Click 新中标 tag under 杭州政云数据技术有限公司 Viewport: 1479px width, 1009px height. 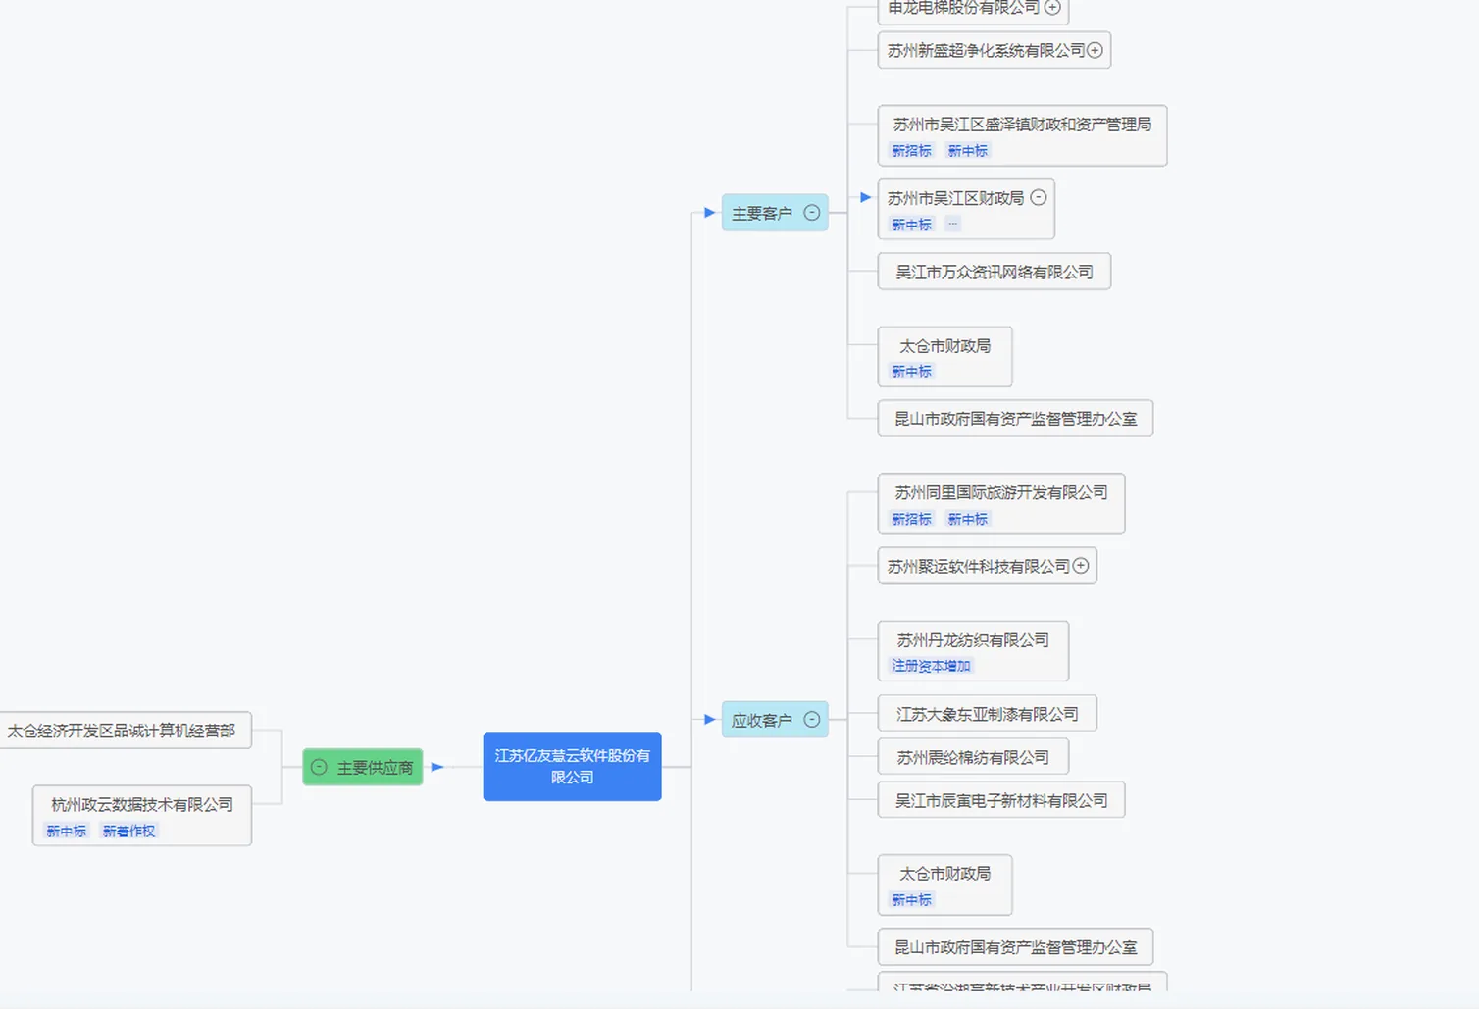click(x=66, y=832)
